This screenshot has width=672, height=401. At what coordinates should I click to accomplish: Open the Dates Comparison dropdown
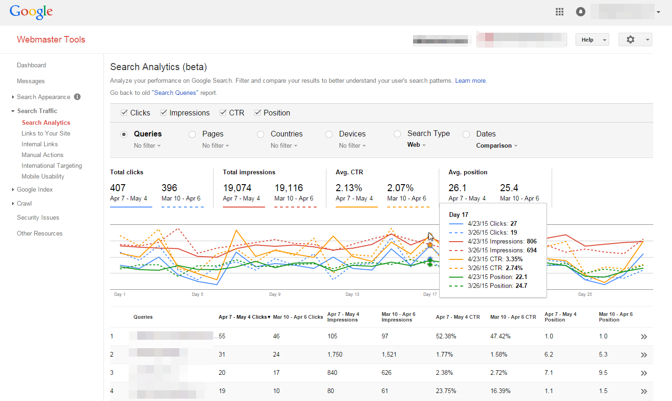pyautogui.click(x=496, y=145)
